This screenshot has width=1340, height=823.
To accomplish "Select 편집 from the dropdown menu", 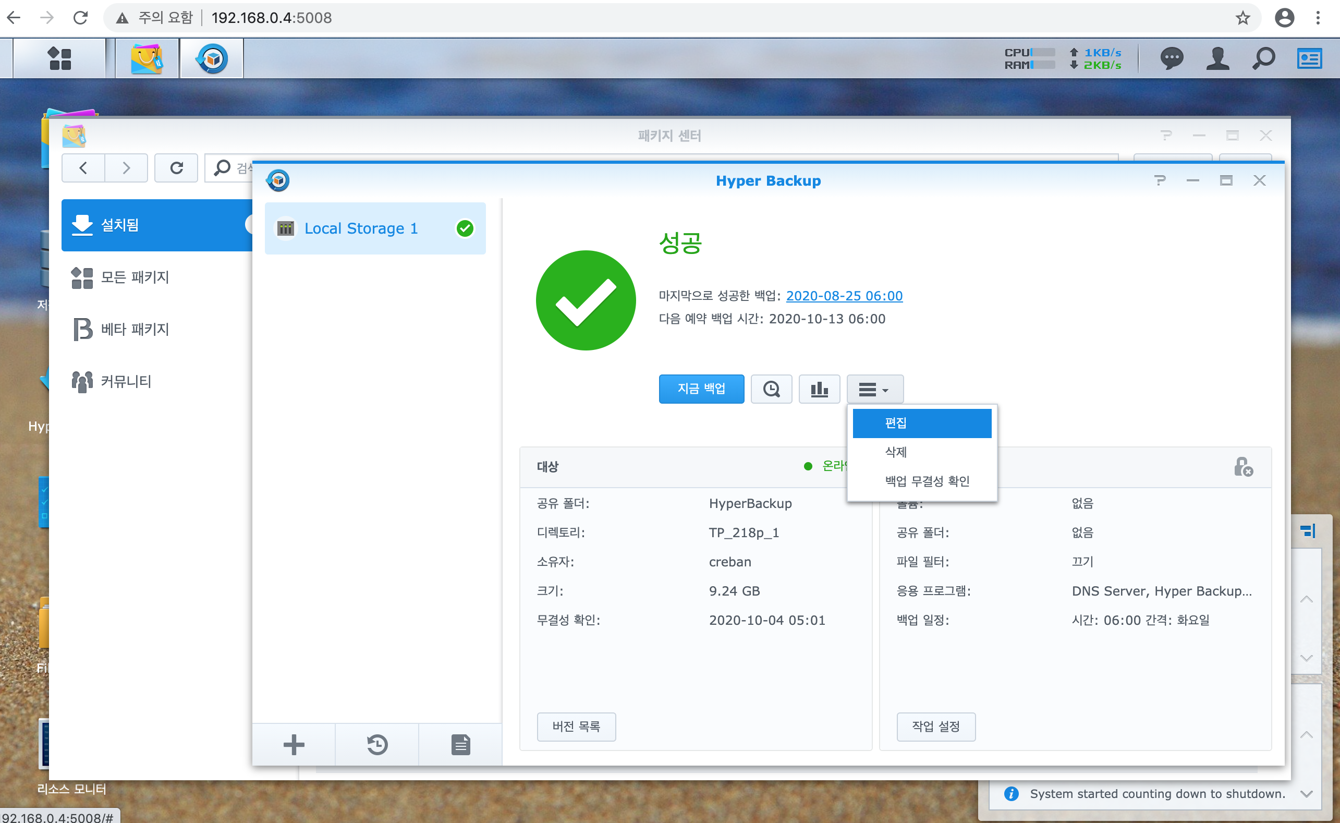I will pyautogui.click(x=922, y=423).
